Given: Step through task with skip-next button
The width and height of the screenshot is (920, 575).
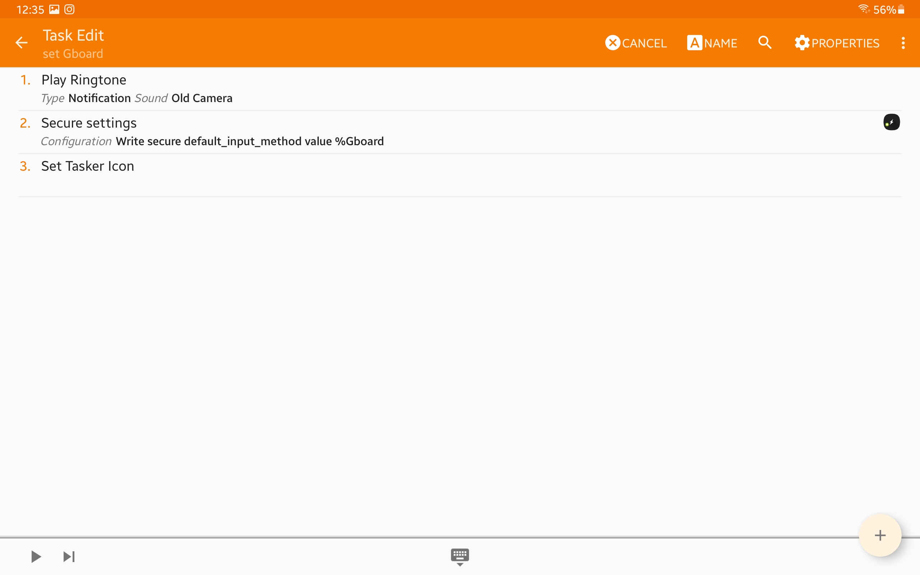Looking at the screenshot, I should (69, 556).
